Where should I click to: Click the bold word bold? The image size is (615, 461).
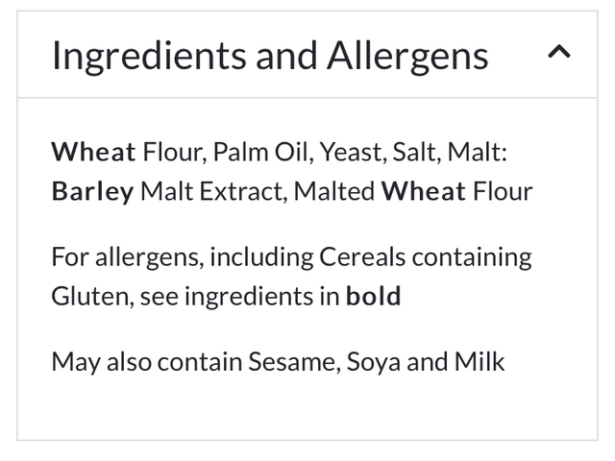coord(374,296)
